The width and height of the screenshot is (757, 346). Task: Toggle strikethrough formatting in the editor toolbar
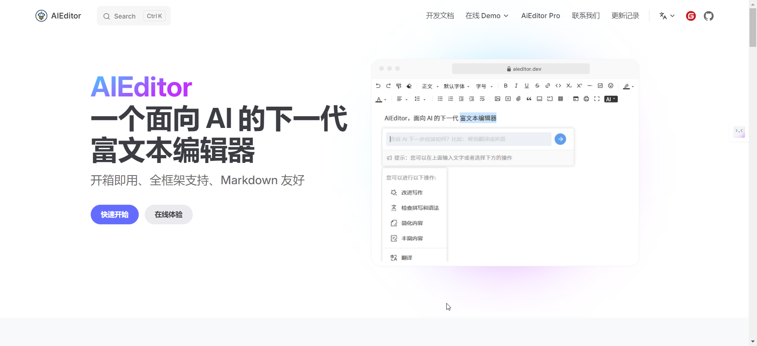(x=537, y=86)
